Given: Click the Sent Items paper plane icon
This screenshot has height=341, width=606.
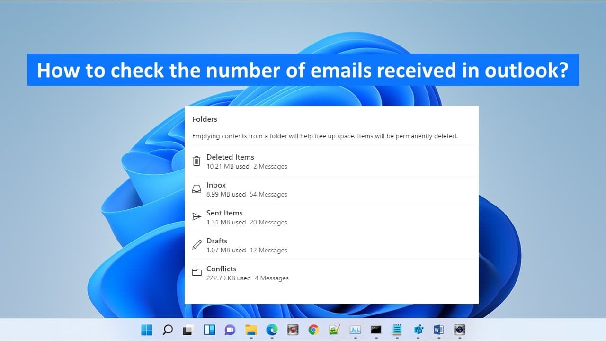Looking at the screenshot, I should (x=196, y=217).
